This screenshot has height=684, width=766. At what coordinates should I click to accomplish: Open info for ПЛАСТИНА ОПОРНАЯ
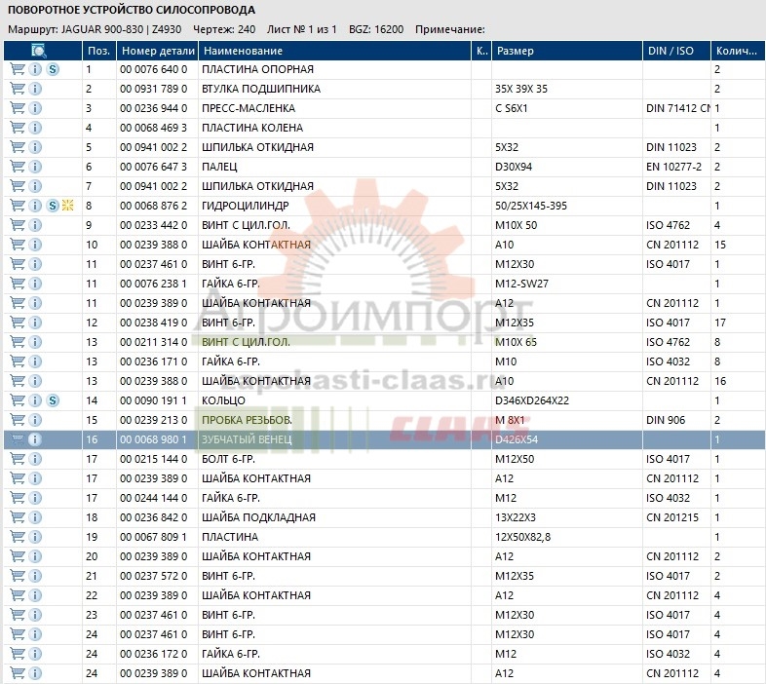coord(35,69)
